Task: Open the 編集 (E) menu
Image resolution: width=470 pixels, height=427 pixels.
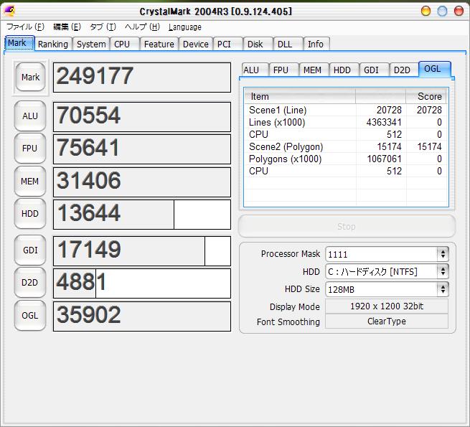Action: coord(67,27)
